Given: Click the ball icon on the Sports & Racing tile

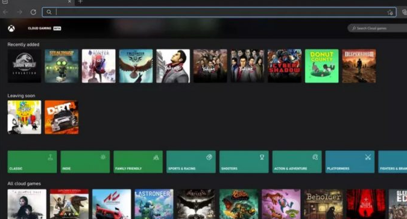Looking at the screenshot, I should (209, 157).
